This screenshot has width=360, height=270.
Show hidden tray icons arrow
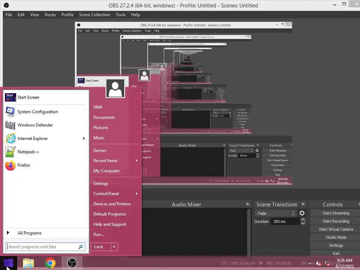pyautogui.click(x=310, y=263)
